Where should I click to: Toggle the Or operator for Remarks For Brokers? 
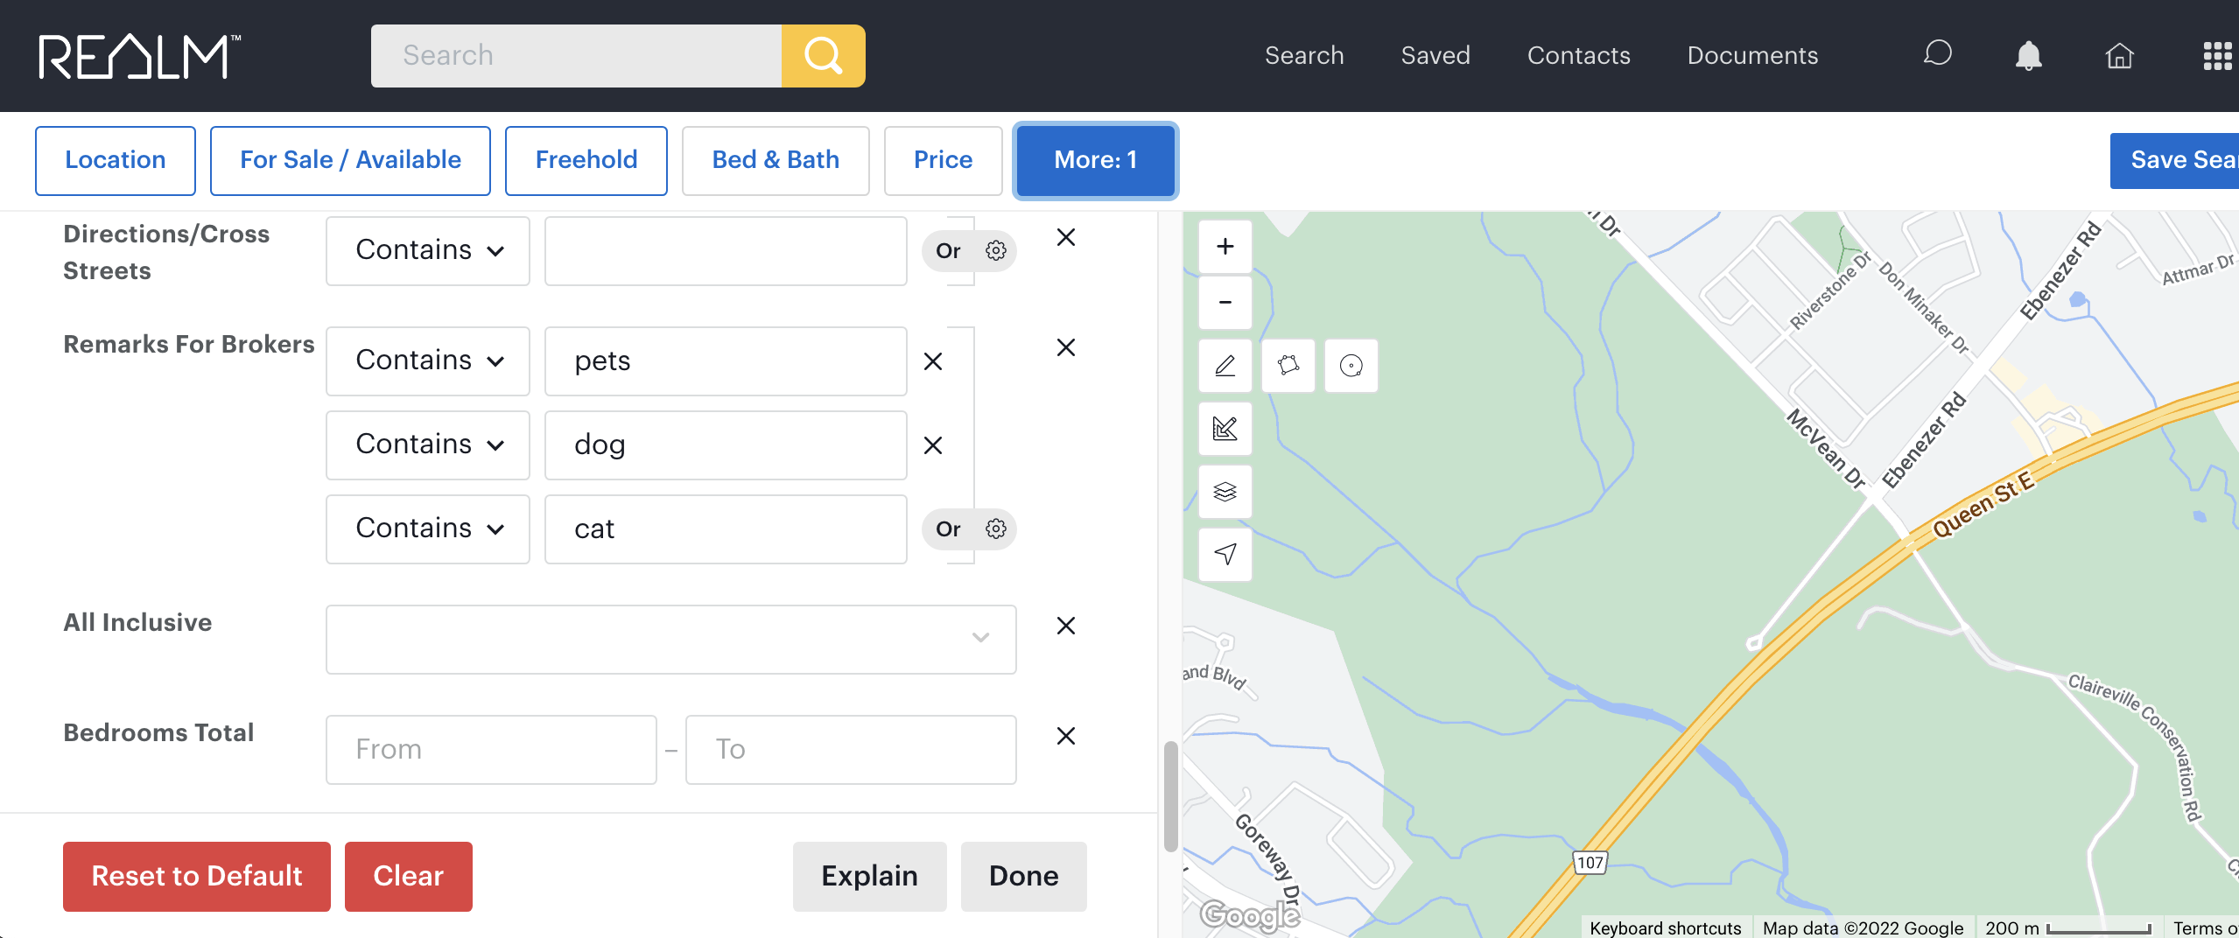[x=948, y=529]
